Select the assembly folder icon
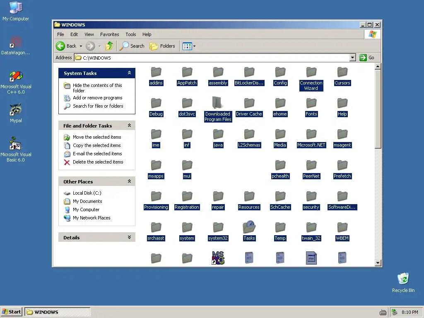424x318 pixels. click(x=218, y=72)
